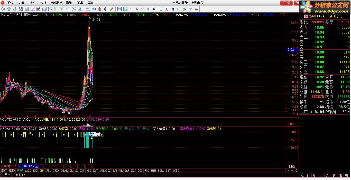Open the 帮助 menu
Image resolution: width=351 pixels, height=180 pixels.
coord(91,3)
